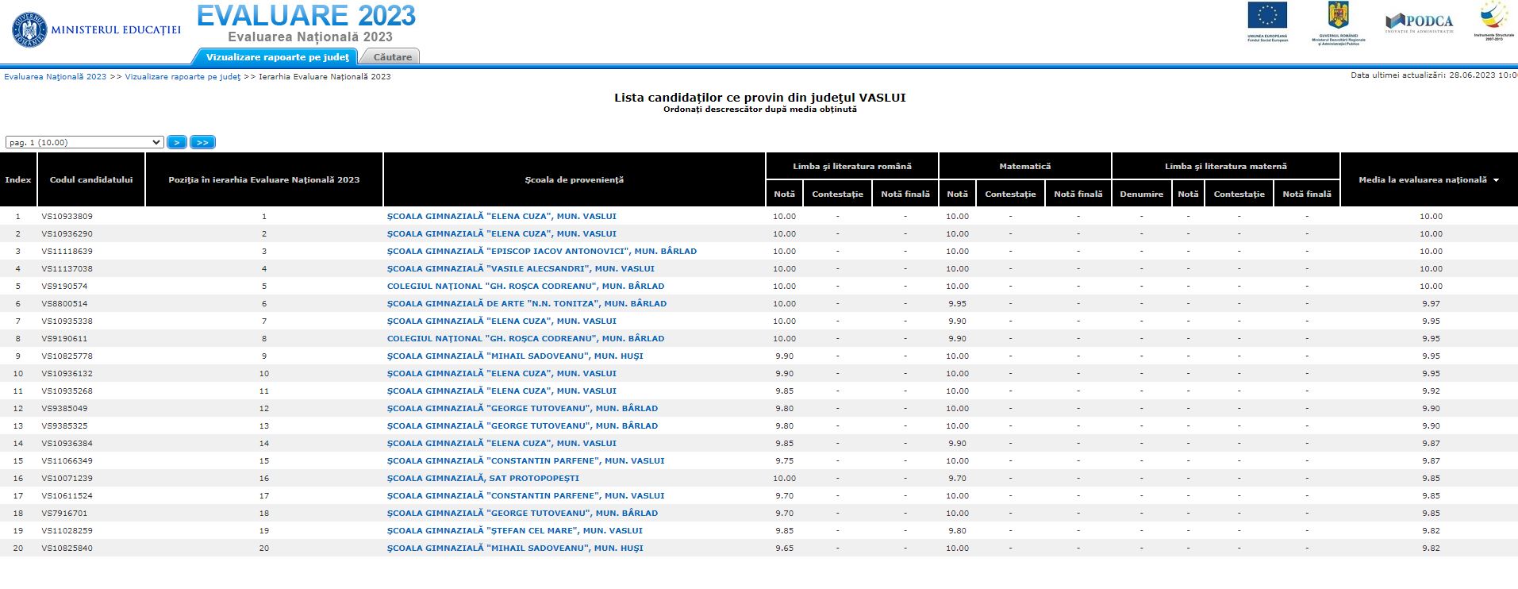Follow the Vizualizare rapoarte pe județ breadcrumb link
This screenshot has width=1518, height=589.
point(183,77)
